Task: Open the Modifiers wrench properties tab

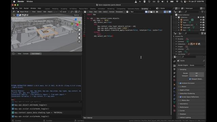Action: pos(174,88)
